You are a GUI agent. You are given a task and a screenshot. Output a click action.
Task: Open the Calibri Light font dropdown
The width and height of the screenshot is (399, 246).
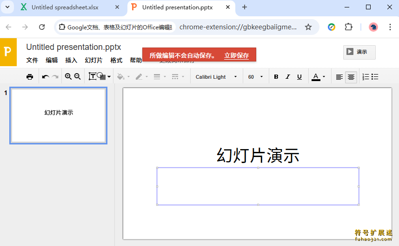tap(216, 77)
